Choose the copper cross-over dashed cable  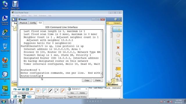57,90
